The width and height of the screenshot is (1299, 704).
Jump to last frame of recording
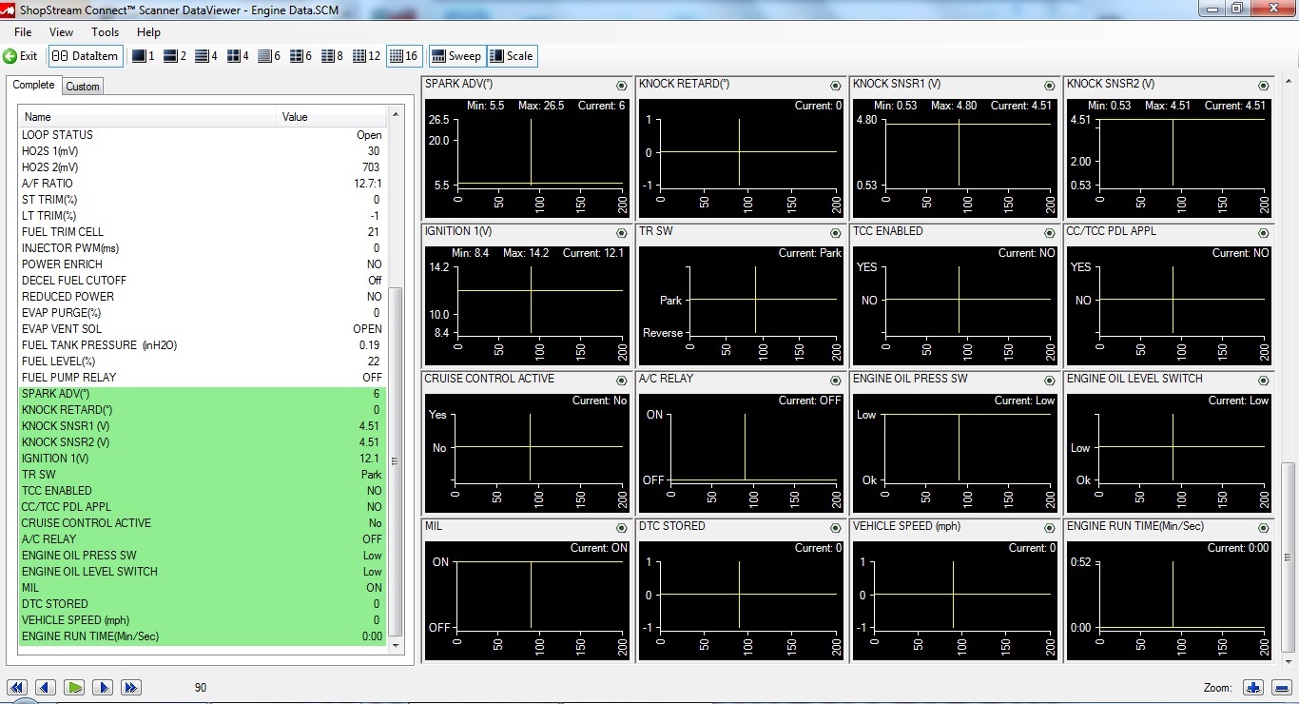[131, 688]
